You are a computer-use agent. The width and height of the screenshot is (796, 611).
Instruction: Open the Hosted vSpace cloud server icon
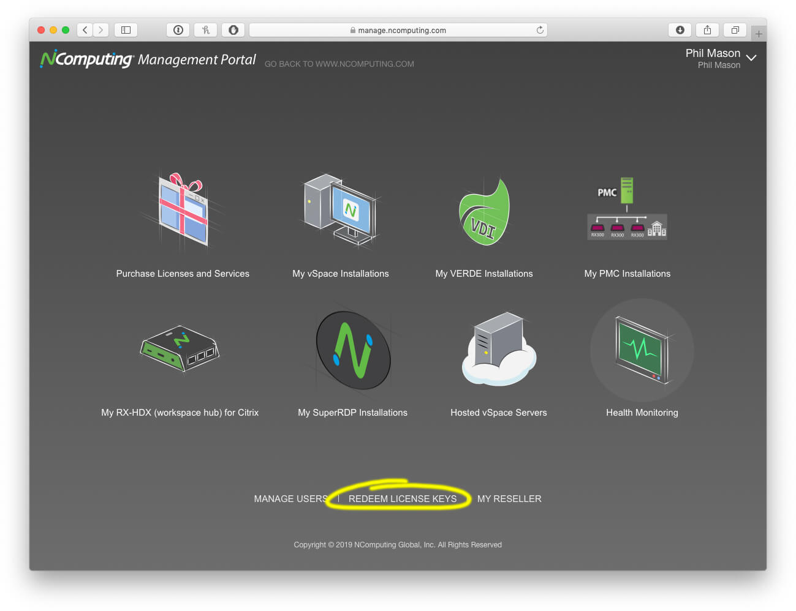tap(499, 349)
